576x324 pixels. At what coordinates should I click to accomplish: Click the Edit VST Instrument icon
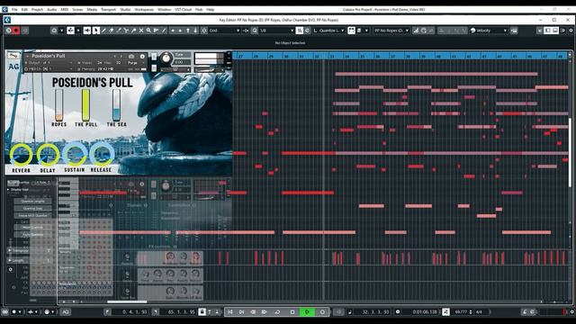coord(514,31)
